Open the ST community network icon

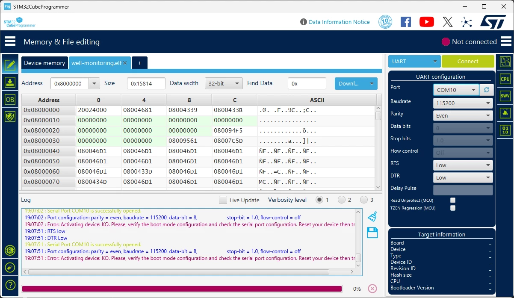467,22
